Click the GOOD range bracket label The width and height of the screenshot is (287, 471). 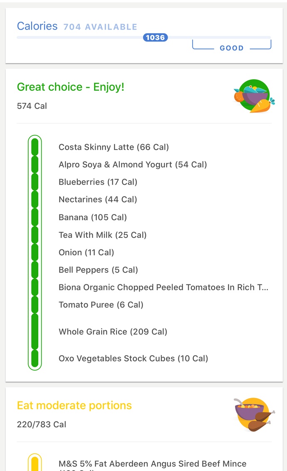tap(231, 47)
